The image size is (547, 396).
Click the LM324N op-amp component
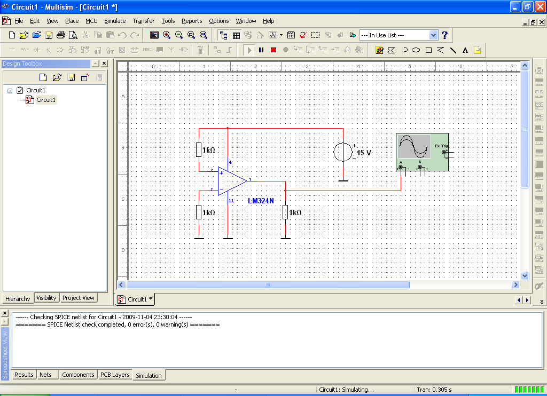pos(232,181)
